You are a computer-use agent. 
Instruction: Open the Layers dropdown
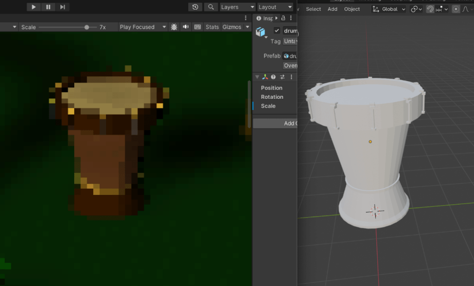(237, 7)
